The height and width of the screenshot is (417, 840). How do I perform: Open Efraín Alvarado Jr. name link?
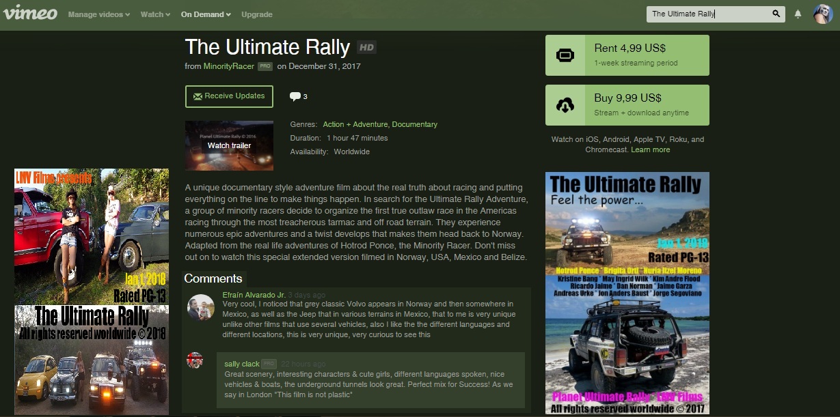coord(254,296)
